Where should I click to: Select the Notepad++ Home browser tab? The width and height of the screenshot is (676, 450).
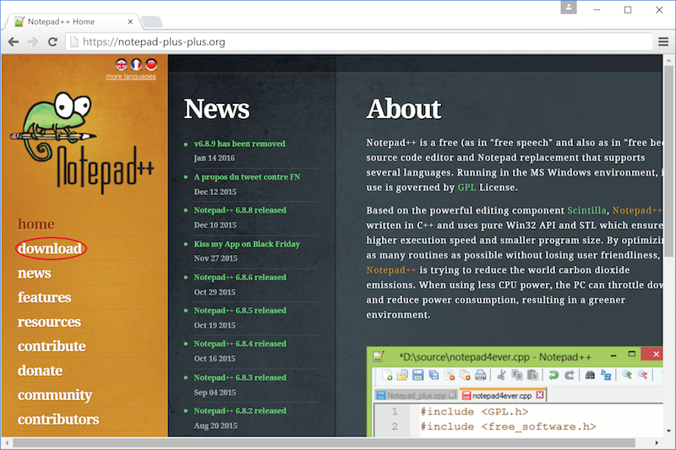point(71,22)
